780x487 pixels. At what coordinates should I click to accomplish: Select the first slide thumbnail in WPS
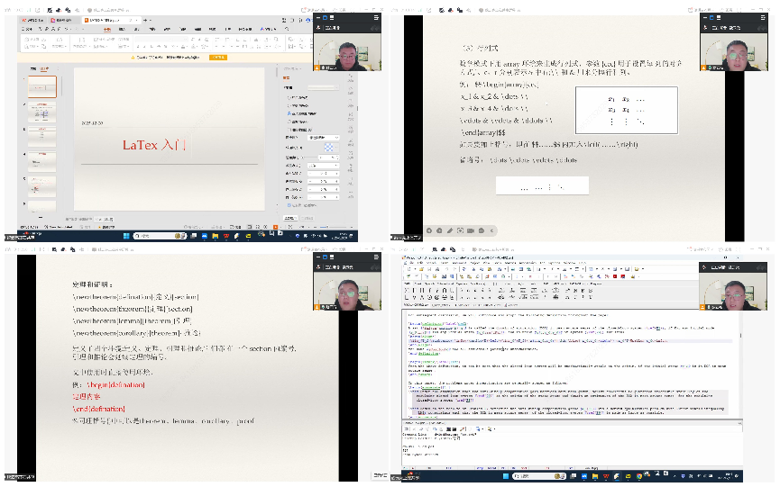(42, 86)
